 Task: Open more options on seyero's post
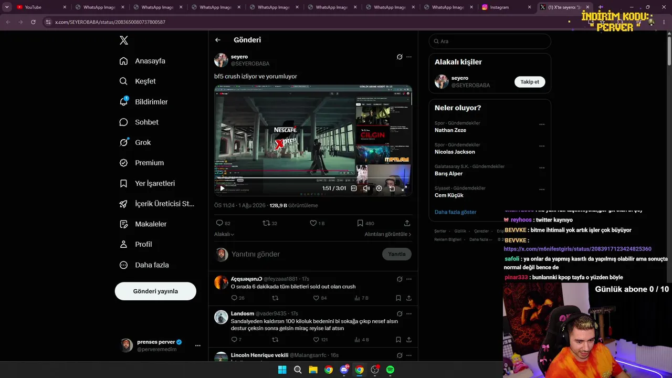[x=409, y=57]
